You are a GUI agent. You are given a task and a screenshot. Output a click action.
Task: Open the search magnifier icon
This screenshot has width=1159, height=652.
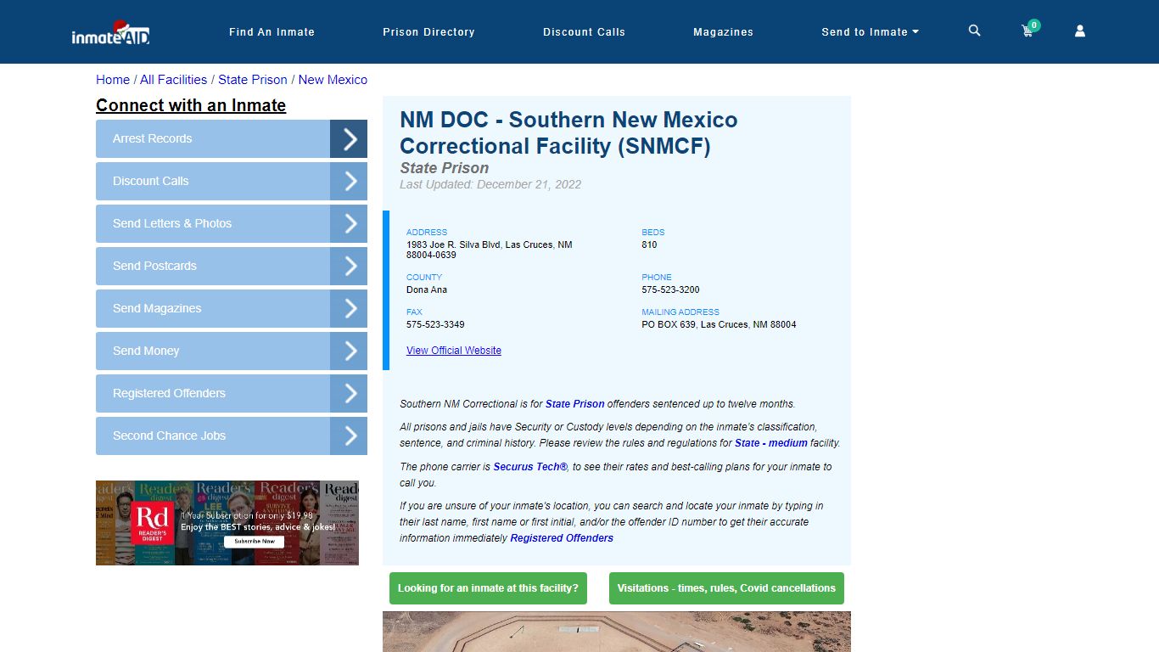pyautogui.click(x=974, y=31)
